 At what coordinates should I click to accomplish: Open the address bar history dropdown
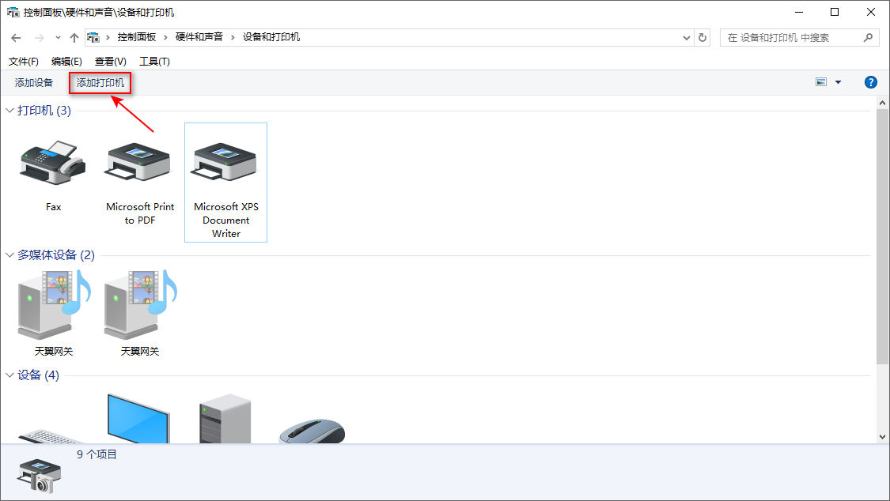click(x=686, y=37)
